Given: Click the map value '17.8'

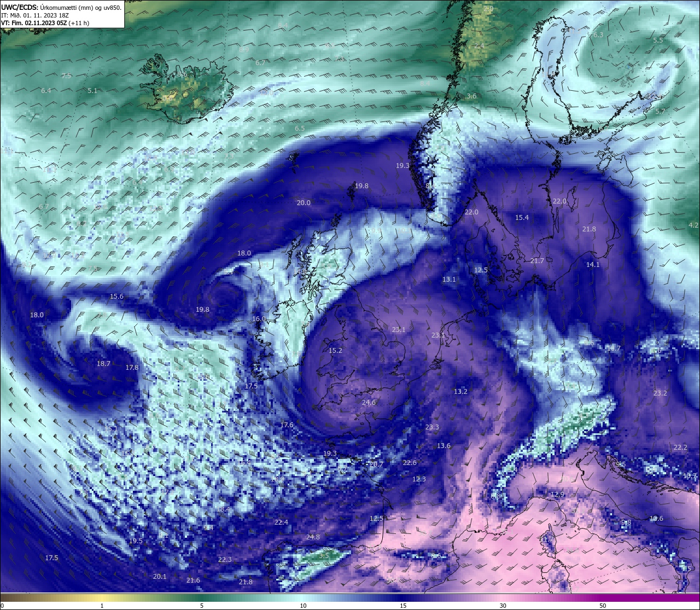Looking at the screenshot, I should pyautogui.click(x=132, y=367).
